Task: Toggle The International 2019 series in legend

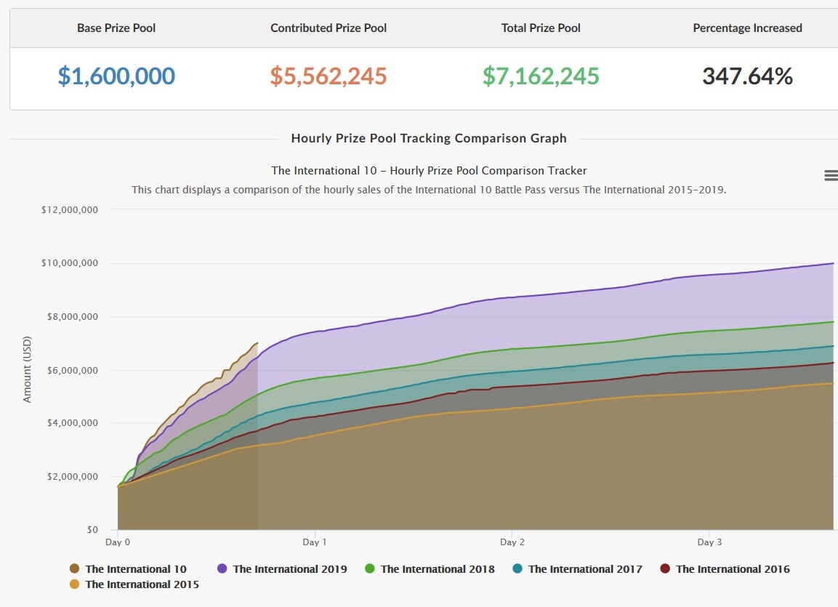Action: tap(282, 569)
